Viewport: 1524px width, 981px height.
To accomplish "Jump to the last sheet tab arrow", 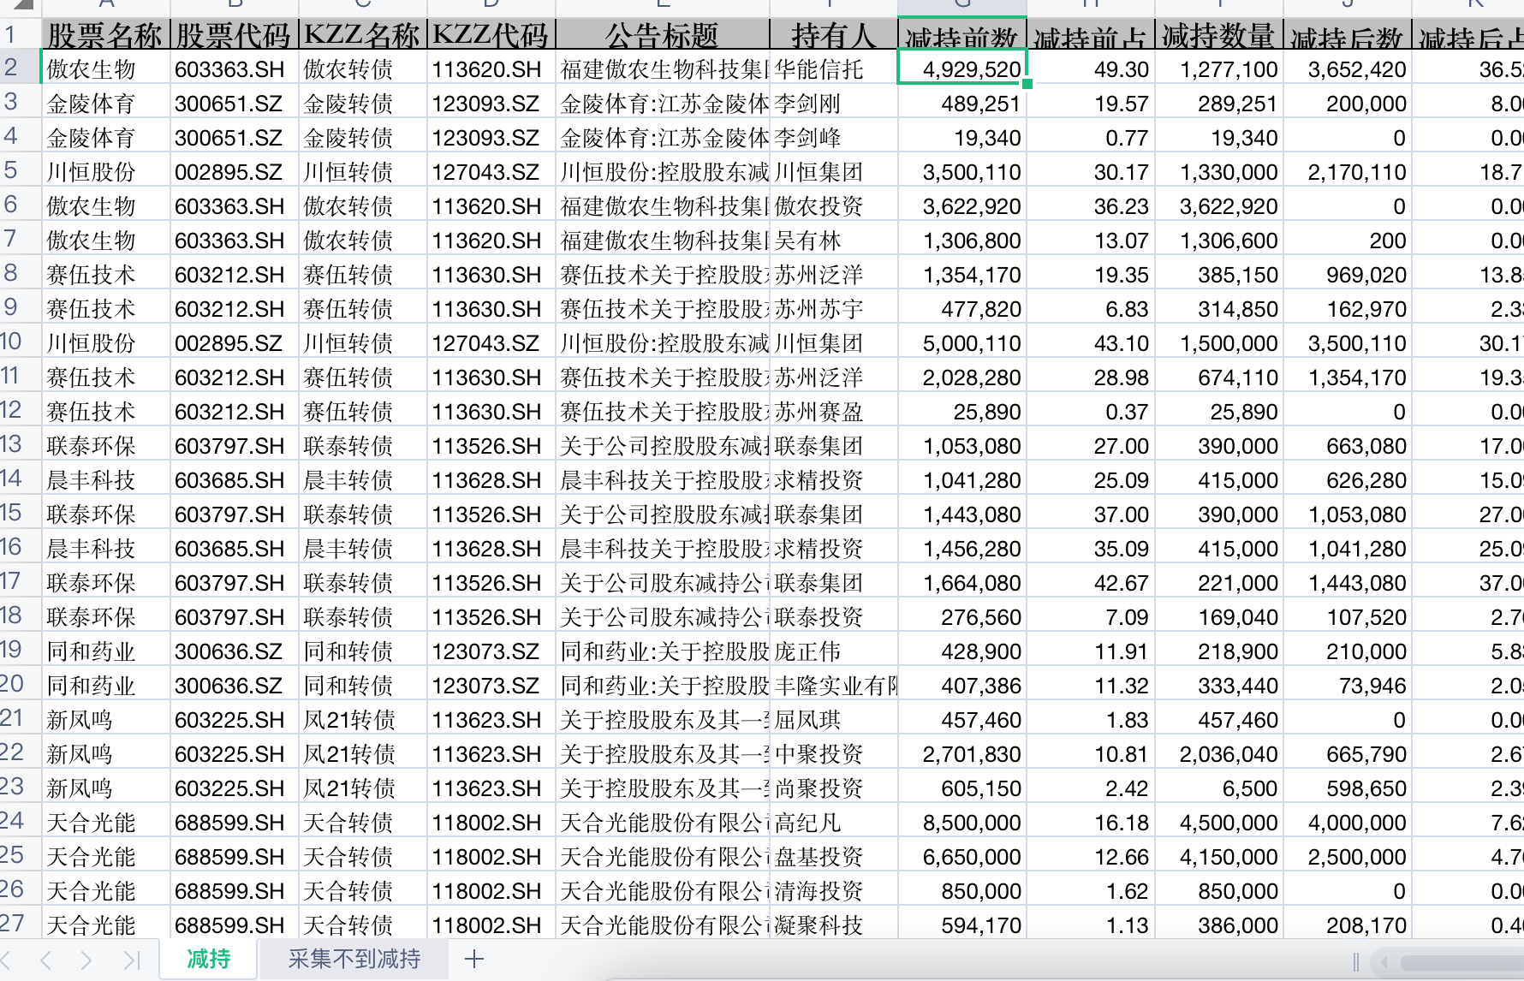I will pos(130,960).
